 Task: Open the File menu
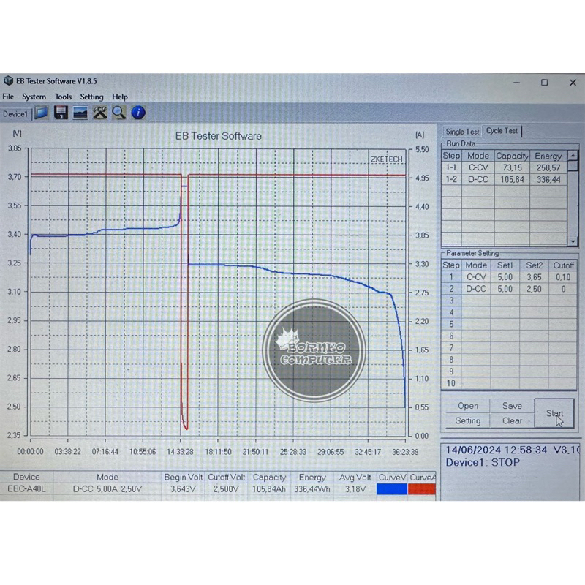click(x=8, y=97)
